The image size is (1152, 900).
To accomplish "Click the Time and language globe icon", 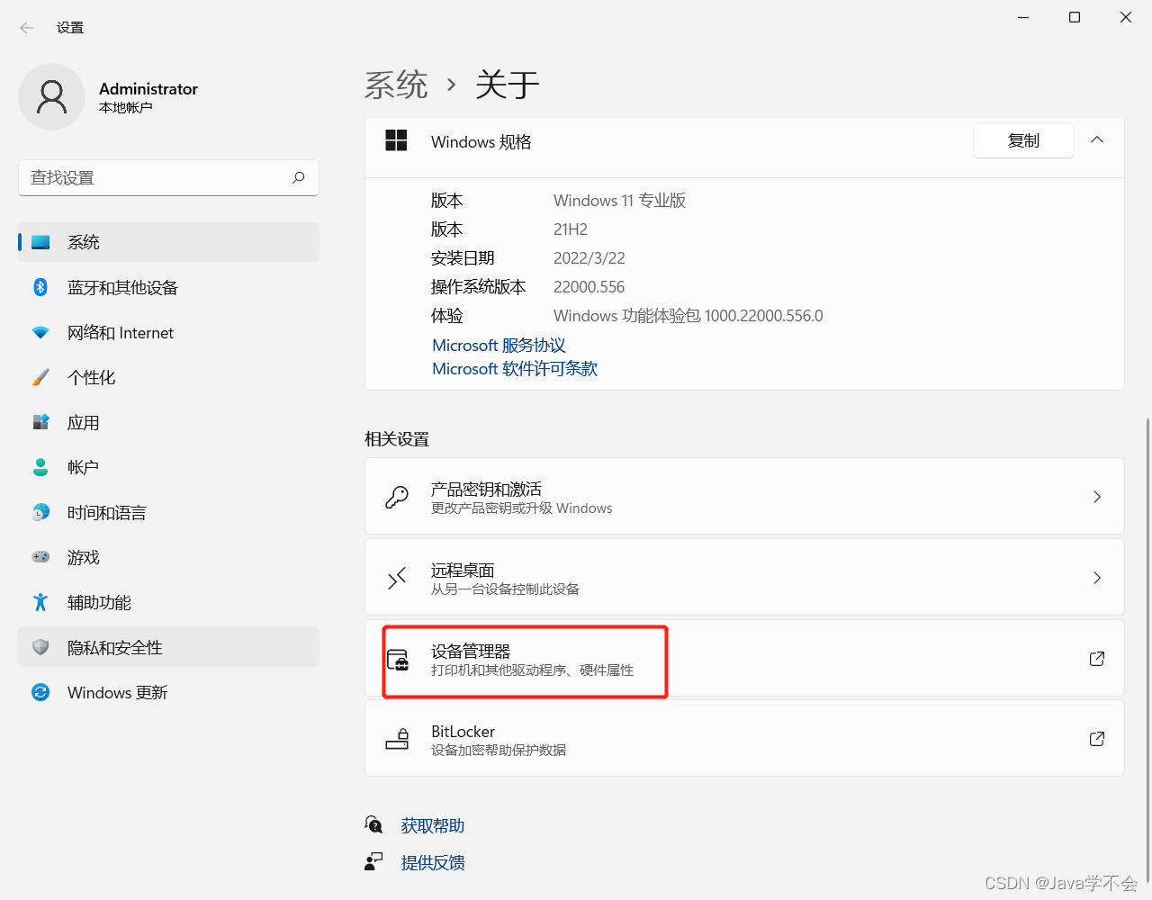I will [x=40, y=512].
